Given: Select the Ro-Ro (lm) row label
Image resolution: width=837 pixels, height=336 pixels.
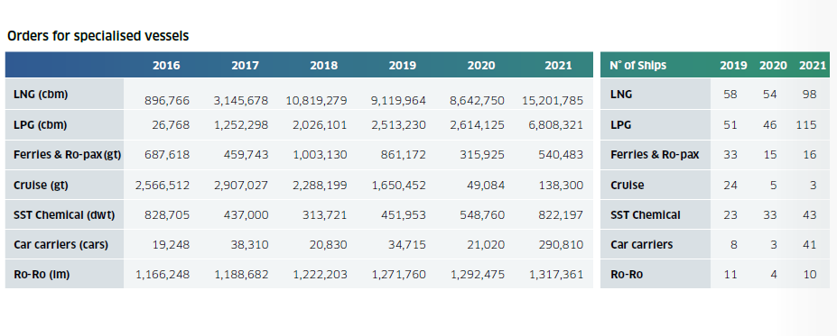Looking at the screenshot, I should pyautogui.click(x=42, y=275).
